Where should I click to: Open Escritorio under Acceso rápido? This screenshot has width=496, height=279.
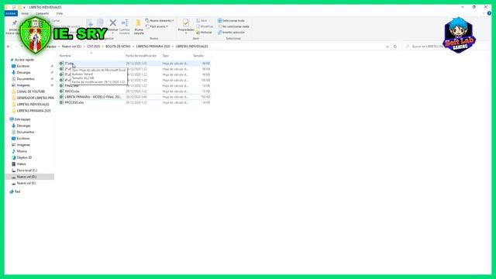[x=23, y=66]
